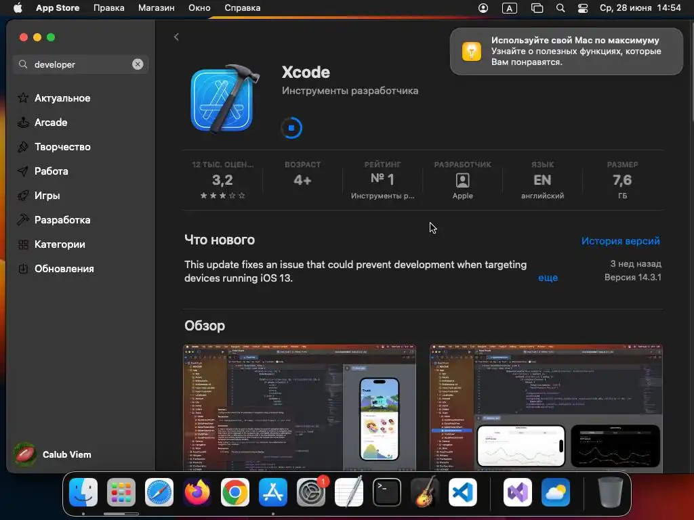Launch Safari from the Dock
Screen dimensions: 694x520
tap(159, 492)
